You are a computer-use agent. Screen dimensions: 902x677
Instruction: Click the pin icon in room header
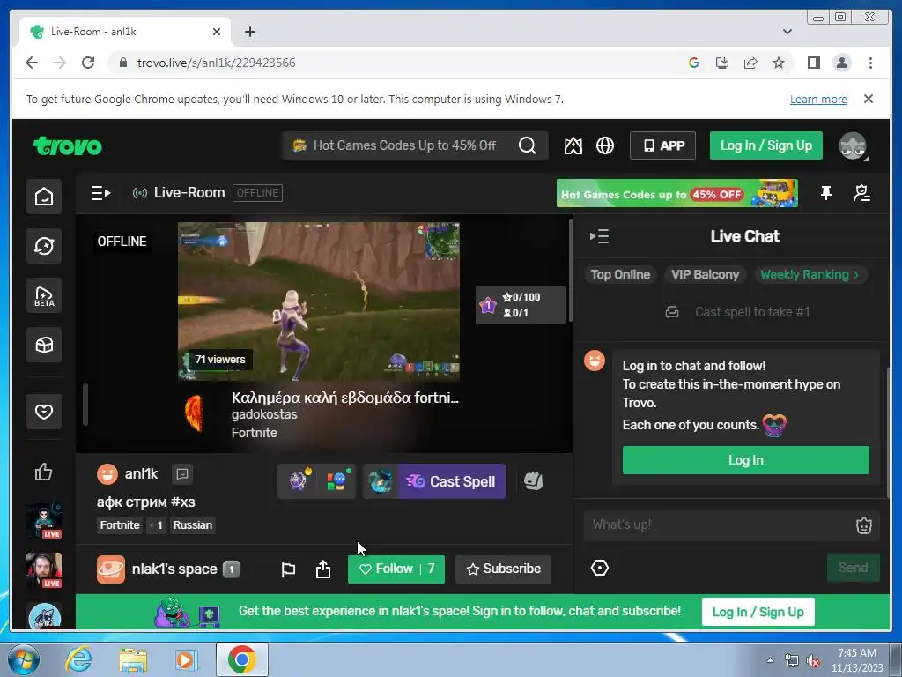click(826, 193)
